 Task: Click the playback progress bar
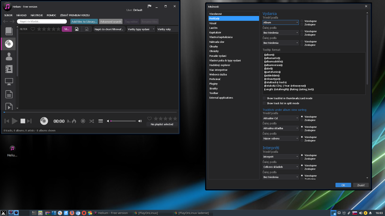click(90, 112)
